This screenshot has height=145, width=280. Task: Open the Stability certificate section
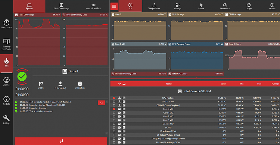coord(6,44)
